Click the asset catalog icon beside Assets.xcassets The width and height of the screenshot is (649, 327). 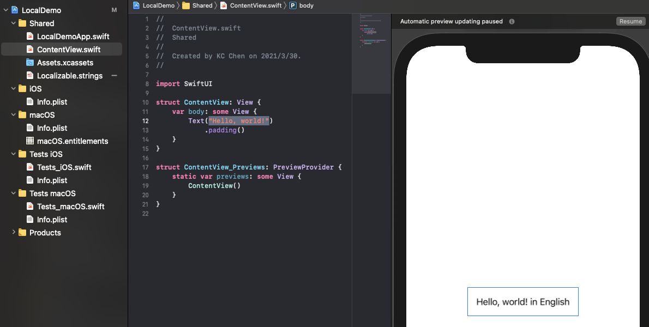[x=30, y=63]
